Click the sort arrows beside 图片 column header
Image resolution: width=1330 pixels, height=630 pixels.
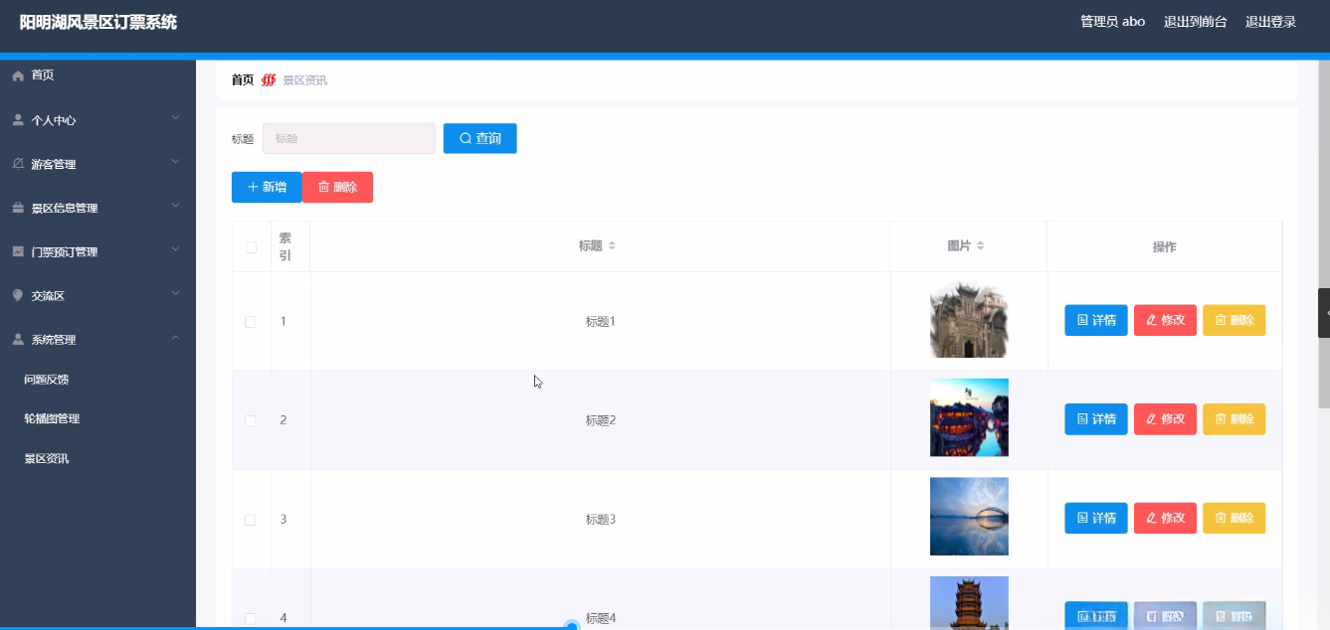(x=981, y=245)
